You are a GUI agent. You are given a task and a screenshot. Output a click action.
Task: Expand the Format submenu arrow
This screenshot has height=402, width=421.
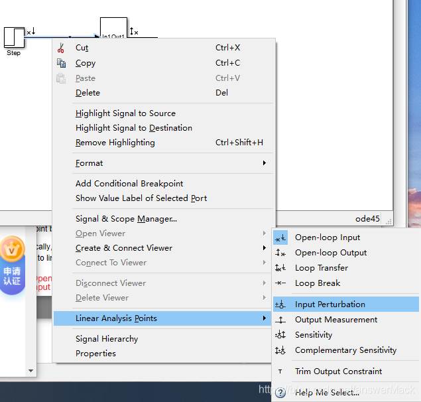[265, 163]
